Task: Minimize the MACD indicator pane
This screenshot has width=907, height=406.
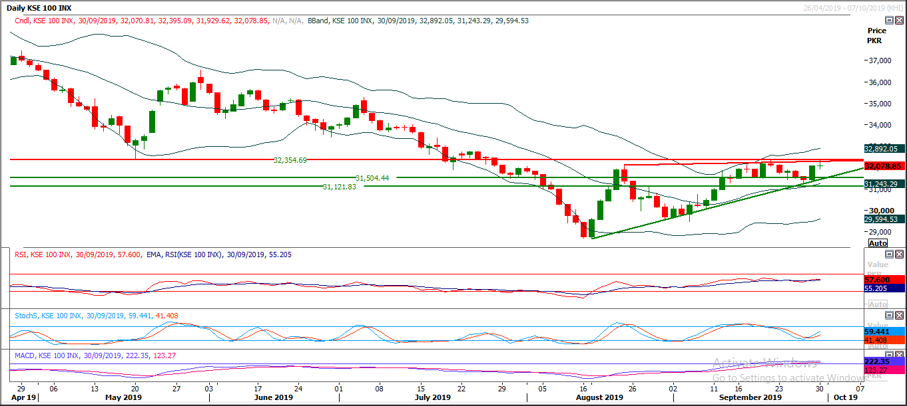Action: [x=890, y=354]
